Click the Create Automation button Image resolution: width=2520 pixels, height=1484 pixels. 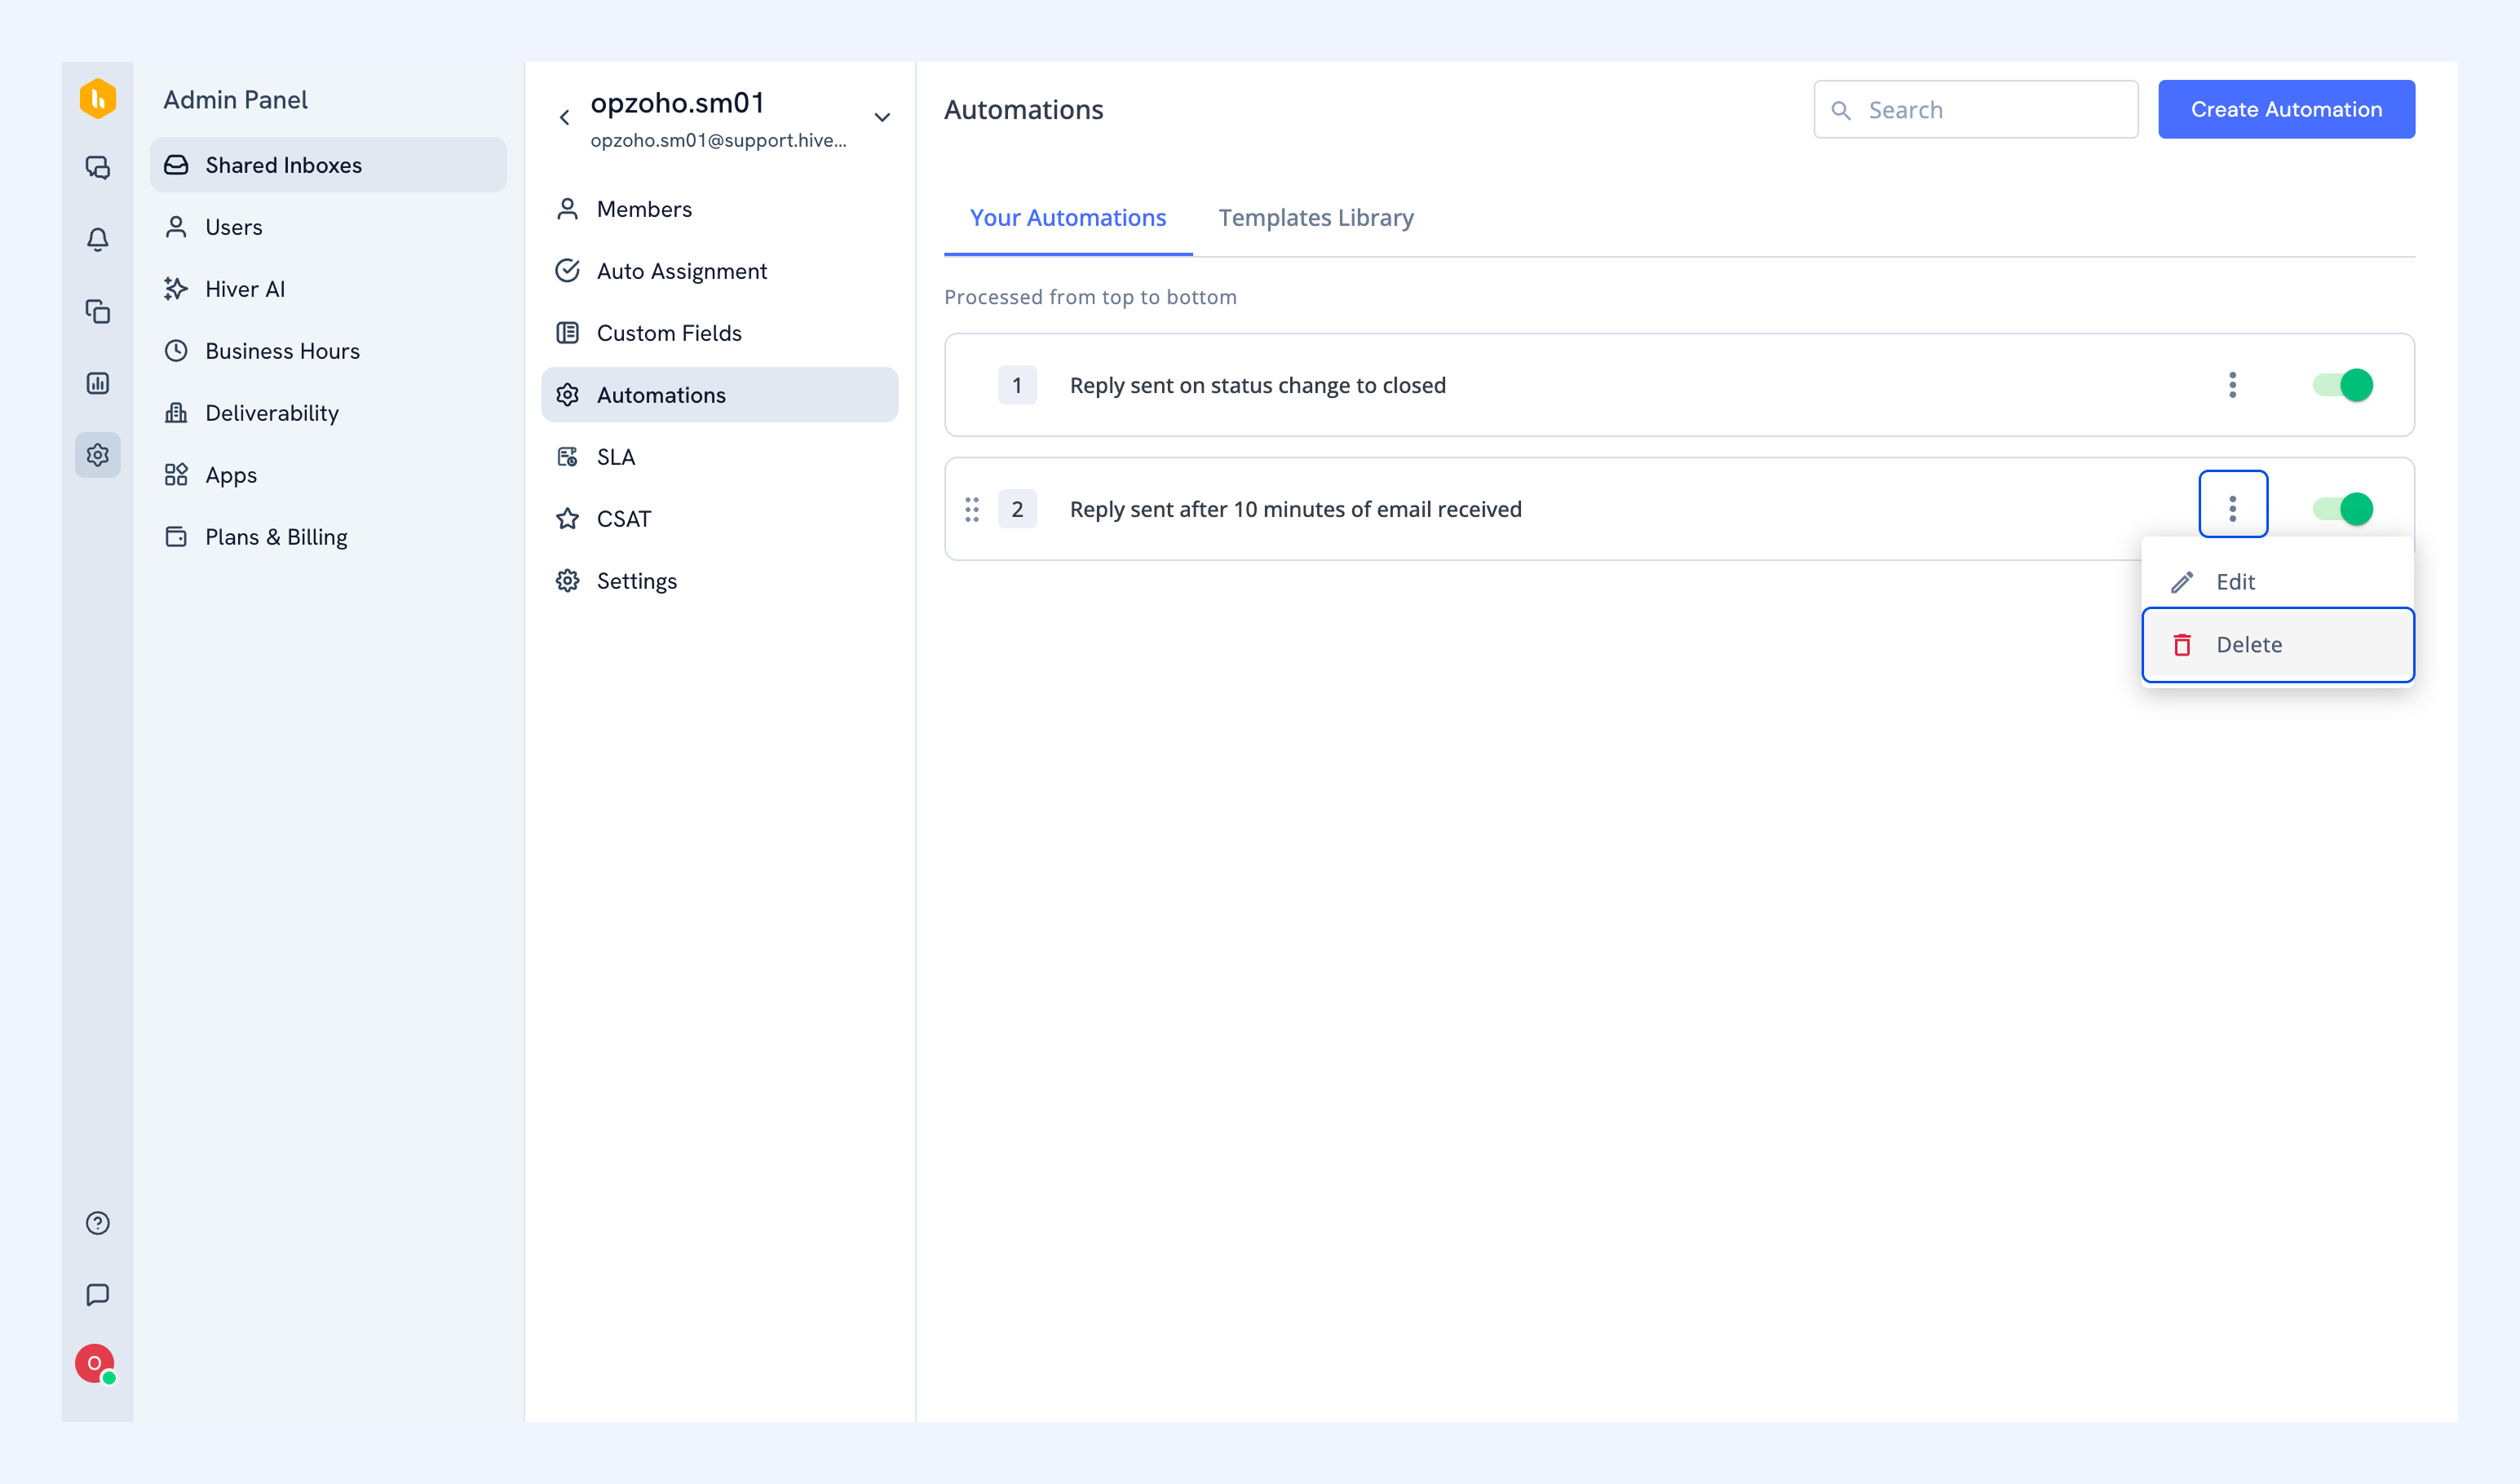pyautogui.click(x=2285, y=110)
